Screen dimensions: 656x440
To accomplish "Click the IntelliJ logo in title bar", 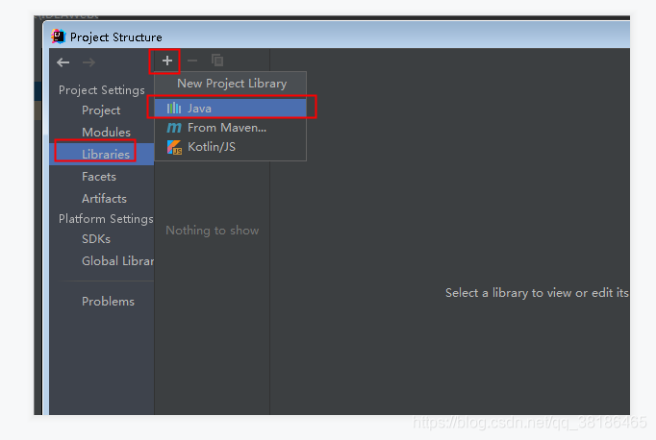I will coord(59,37).
